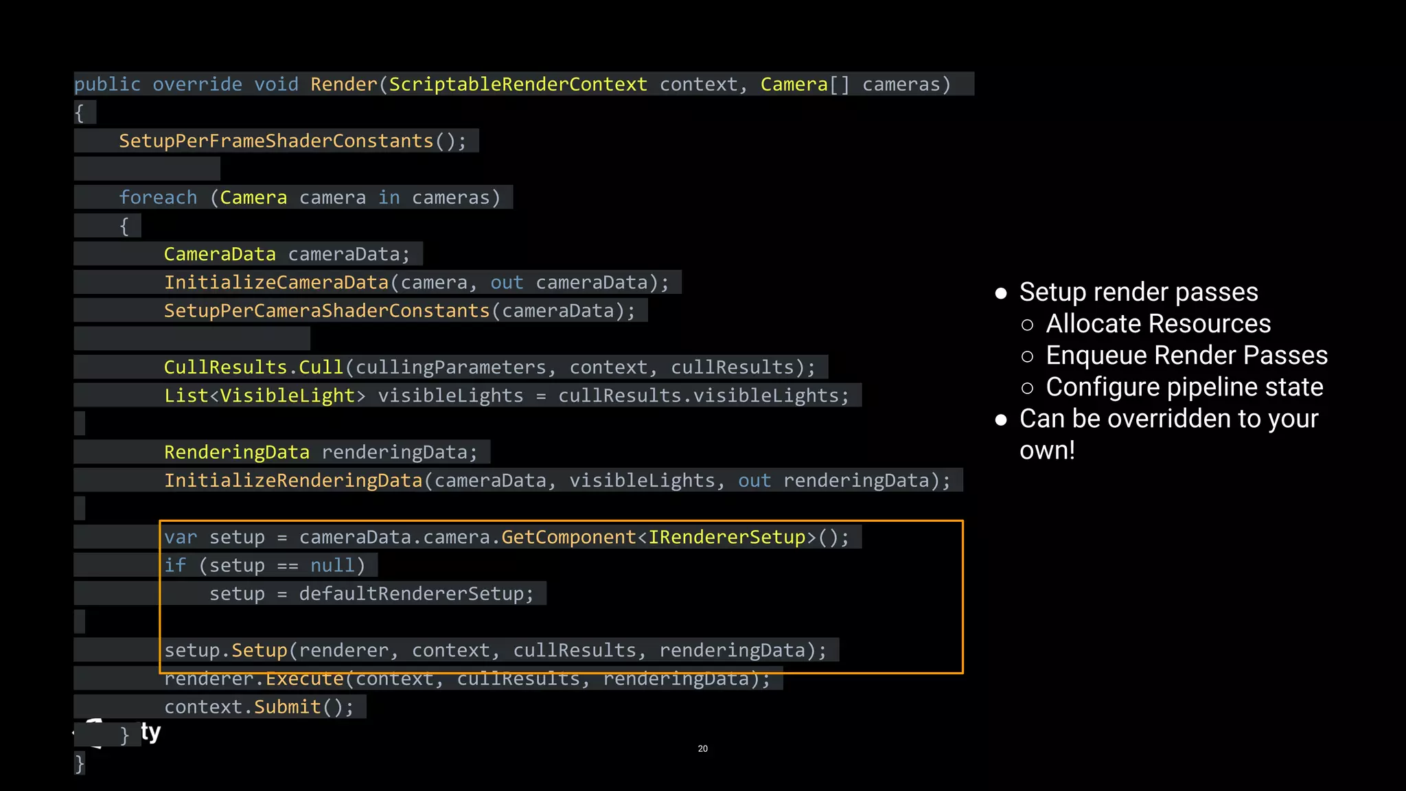
Task: Select the CullResults.Cull call line
Action: click(489, 367)
